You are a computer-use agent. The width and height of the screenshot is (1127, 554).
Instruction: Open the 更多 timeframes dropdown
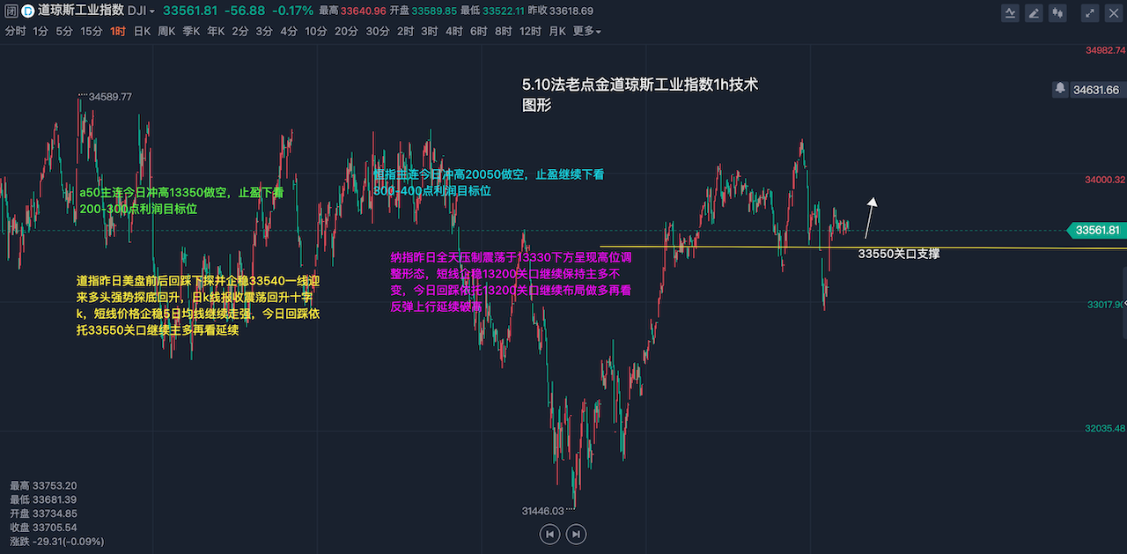[x=586, y=31]
